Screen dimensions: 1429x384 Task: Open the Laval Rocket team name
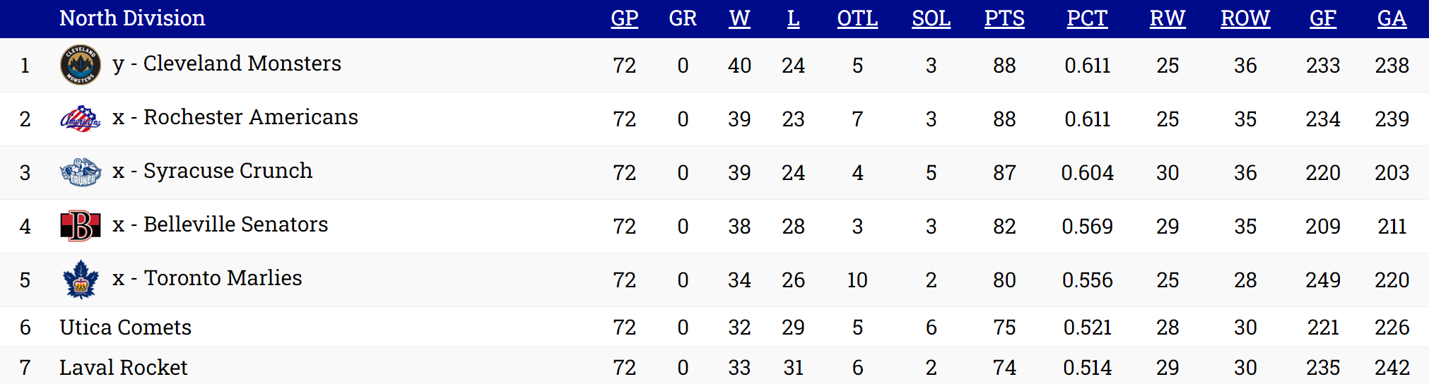[123, 368]
